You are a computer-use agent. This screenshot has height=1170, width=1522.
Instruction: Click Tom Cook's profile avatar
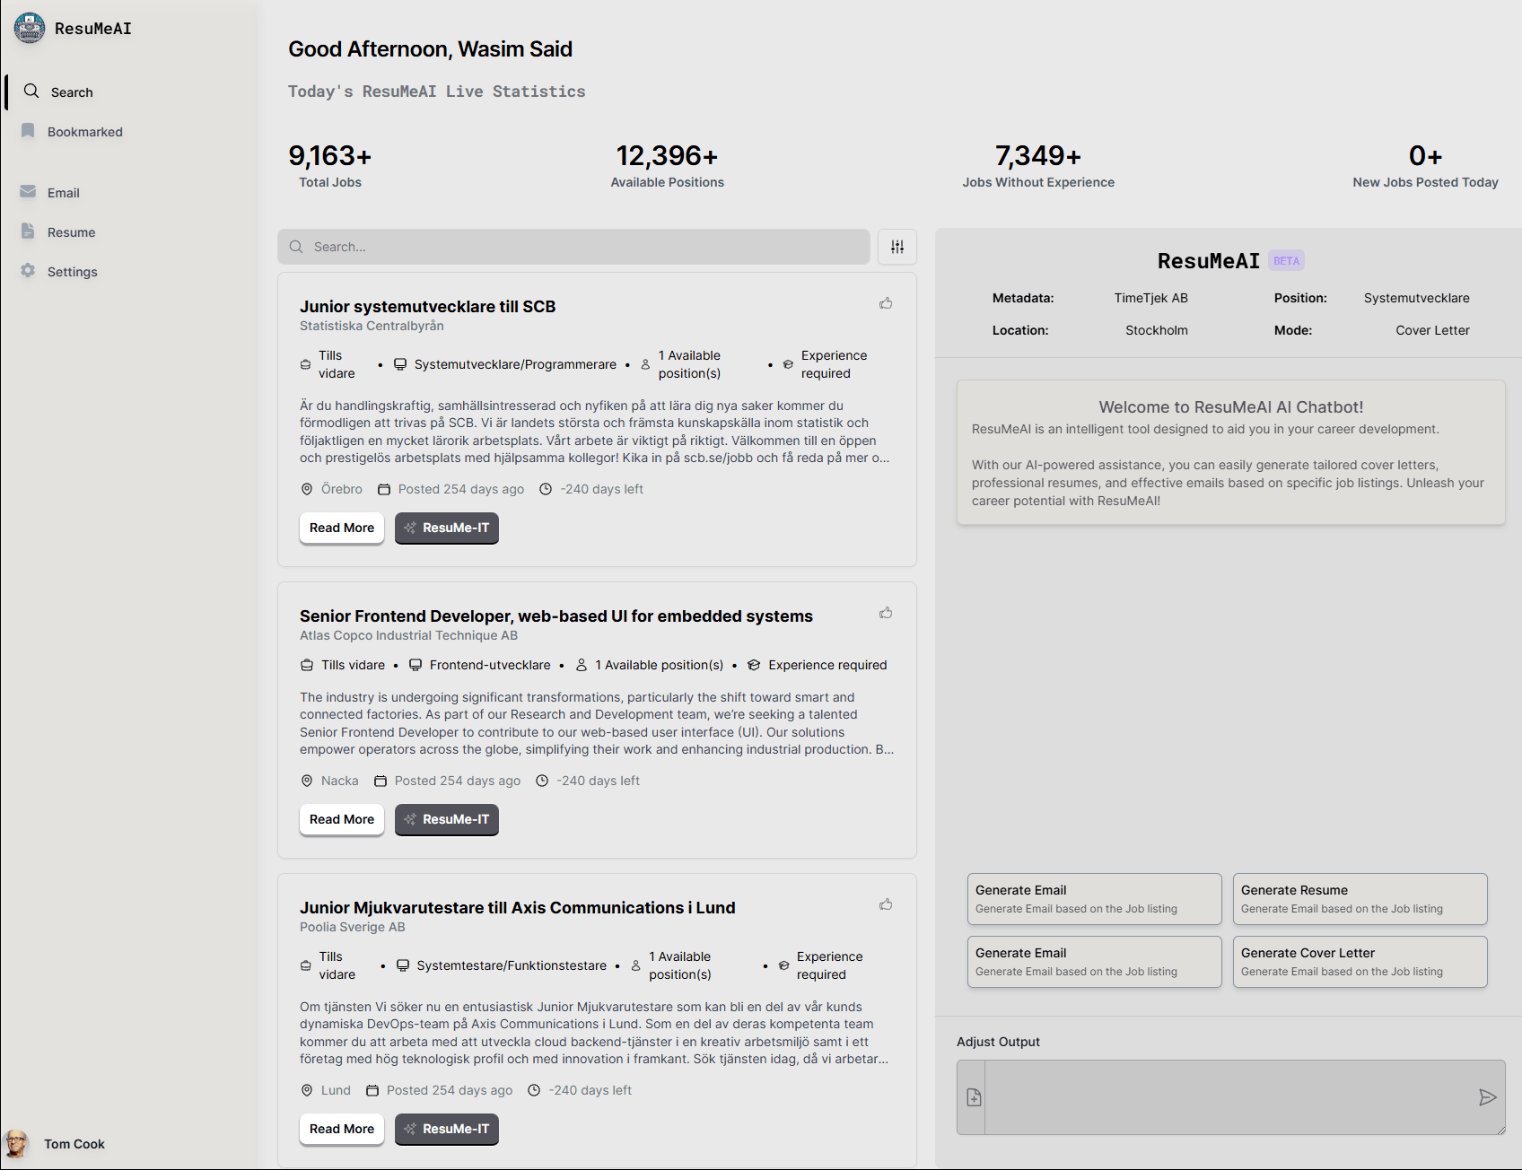click(x=16, y=1144)
